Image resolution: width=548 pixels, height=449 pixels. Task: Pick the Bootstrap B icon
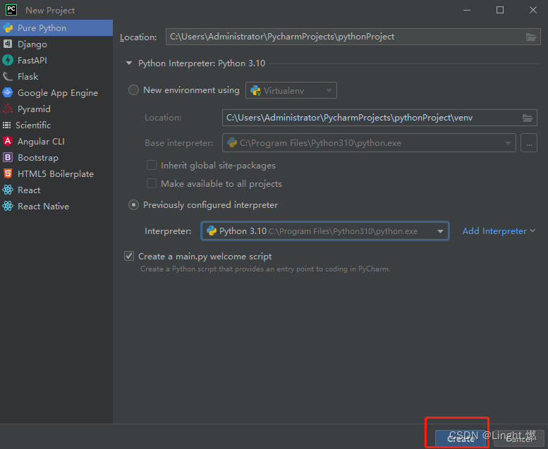click(x=8, y=158)
